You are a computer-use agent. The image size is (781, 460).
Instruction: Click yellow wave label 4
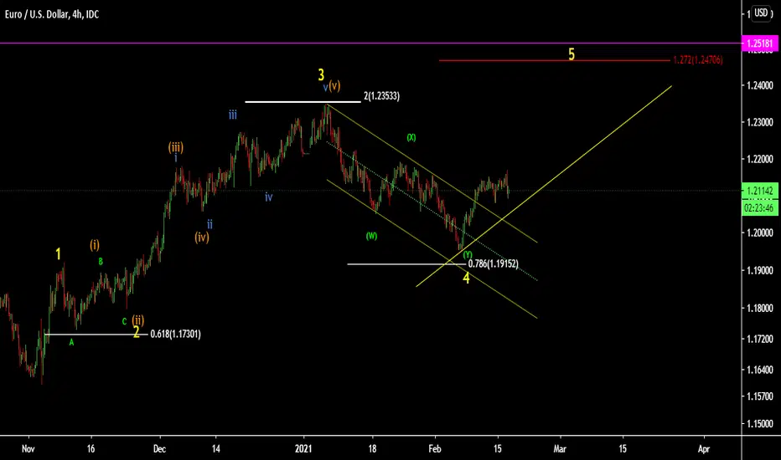coord(466,278)
